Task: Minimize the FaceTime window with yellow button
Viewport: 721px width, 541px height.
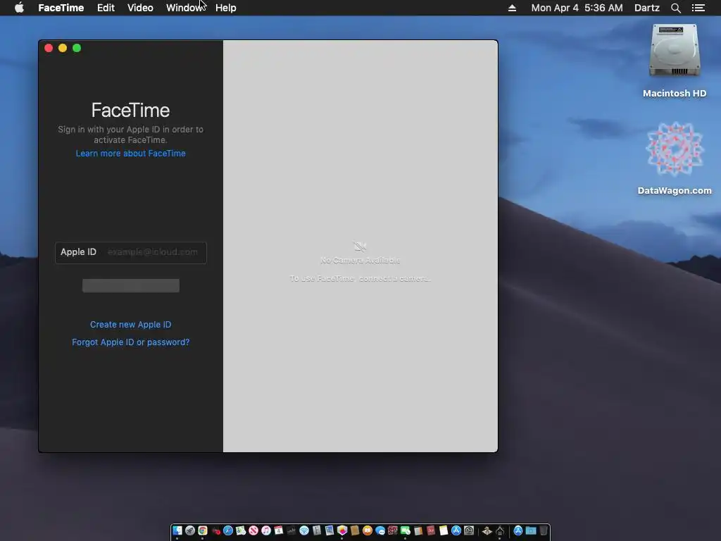Action: [x=63, y=48]
